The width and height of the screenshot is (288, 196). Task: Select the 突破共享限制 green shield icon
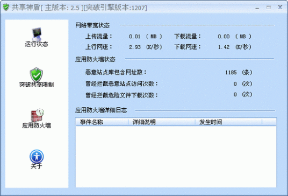pyautogui.click(x=37, y=74)
